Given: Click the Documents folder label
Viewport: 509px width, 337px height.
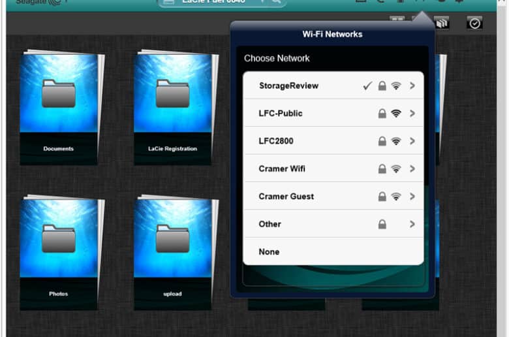Looking at the screenshot, I should (59, 148).
